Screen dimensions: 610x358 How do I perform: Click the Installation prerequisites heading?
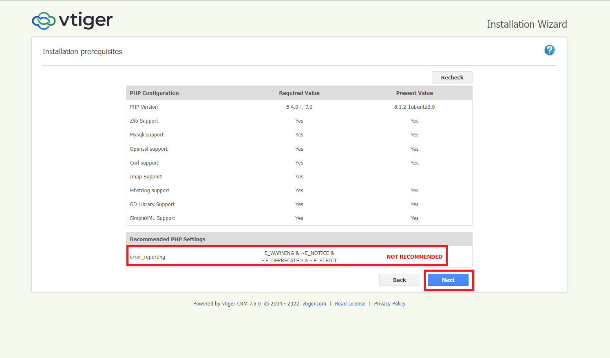(82, 52)
